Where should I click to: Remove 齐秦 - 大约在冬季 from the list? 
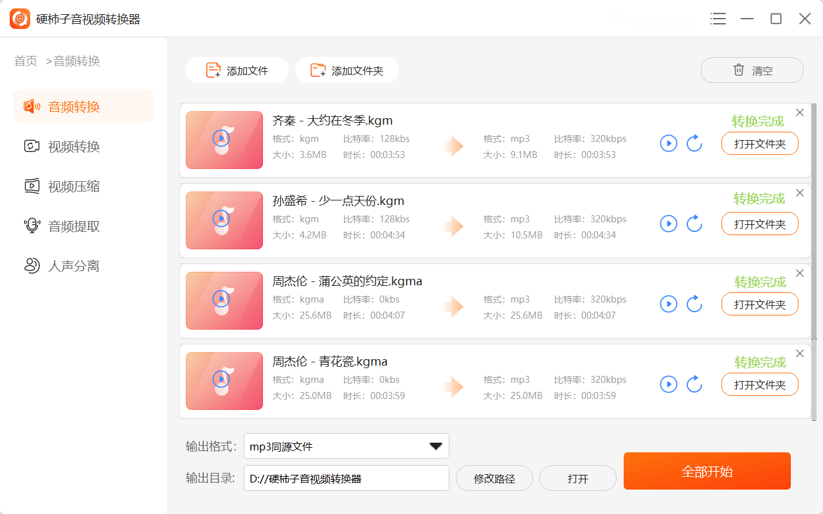click(x=800, y=112)
